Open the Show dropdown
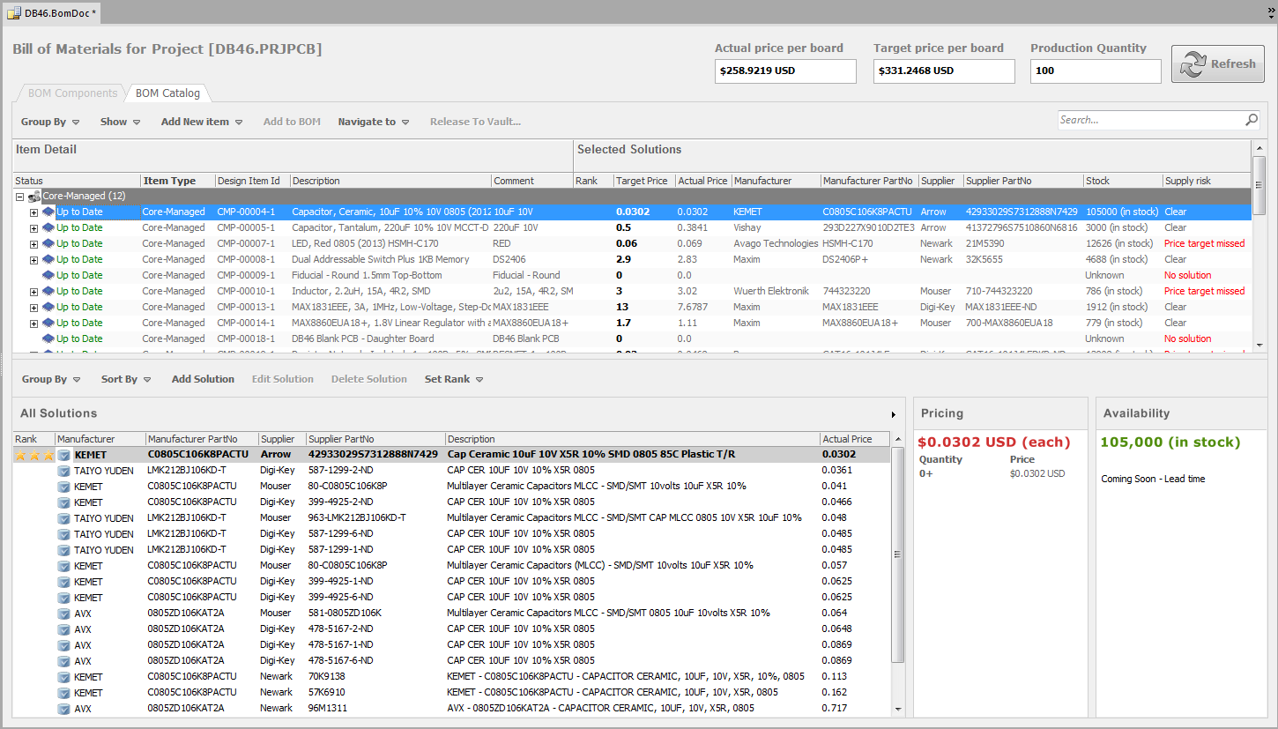 pyautogui.click(x=120, y=122)
